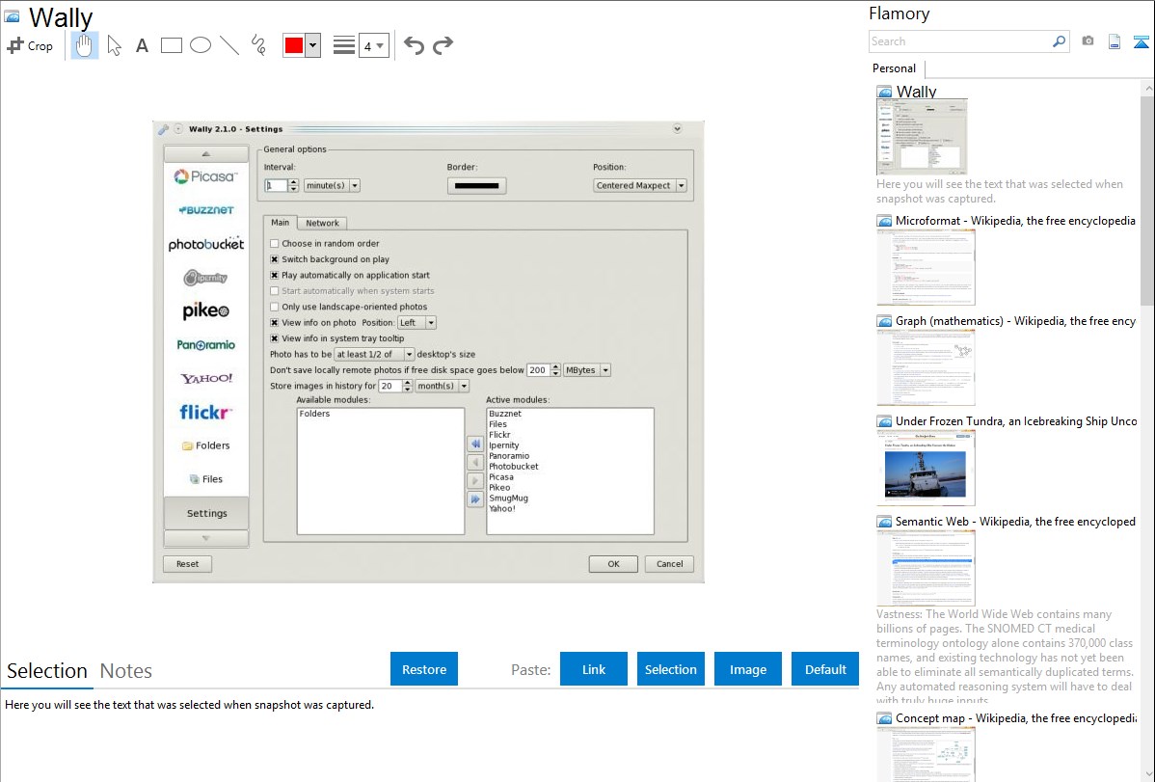Switch to the Notes tab
This screenshot has height=782, width=1155.
[x=126, y=671]
